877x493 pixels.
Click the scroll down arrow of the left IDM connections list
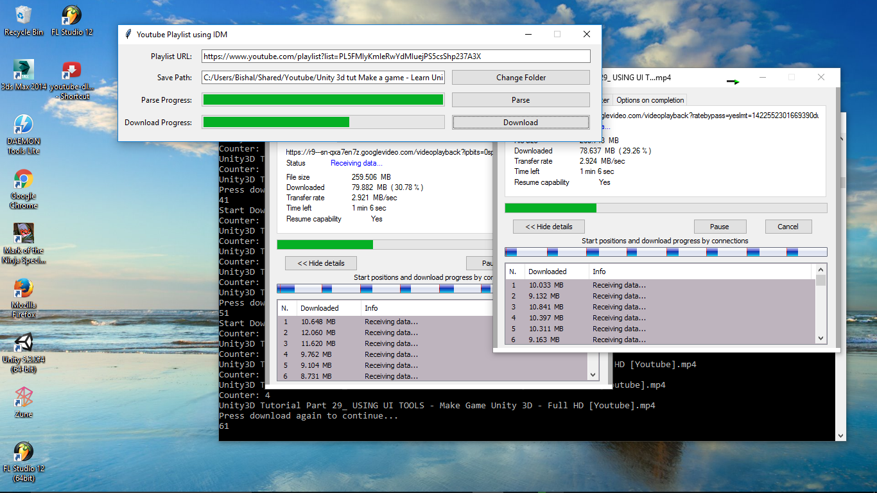click(x=593, y=375)
